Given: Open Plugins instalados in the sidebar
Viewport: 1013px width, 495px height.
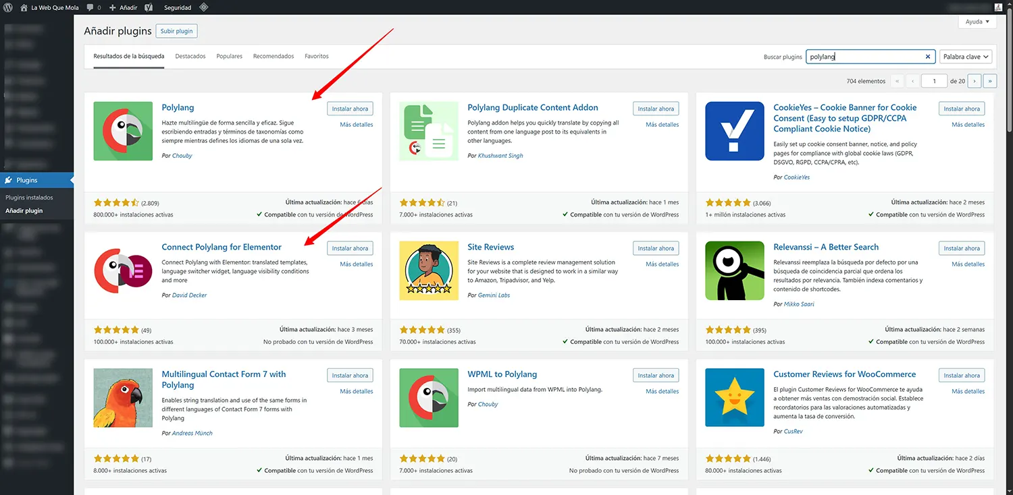Looking at the screenshot, I should pos(29,198).
